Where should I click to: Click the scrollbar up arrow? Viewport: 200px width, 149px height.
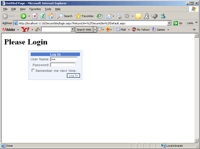pos(196,35)
